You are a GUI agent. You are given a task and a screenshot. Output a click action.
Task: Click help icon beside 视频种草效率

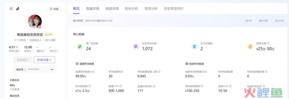click(264, 86)
